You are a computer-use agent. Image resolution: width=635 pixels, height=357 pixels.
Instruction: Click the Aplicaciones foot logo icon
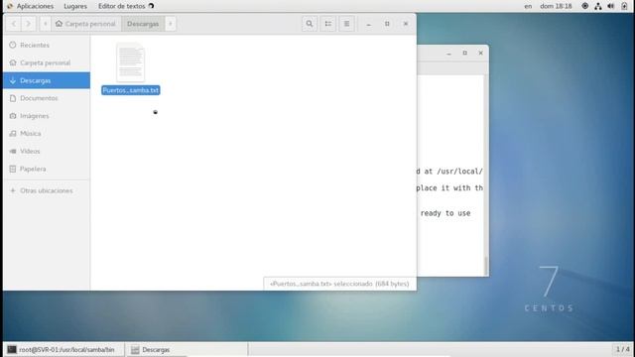pyautogui.click(x=10, y=6)
